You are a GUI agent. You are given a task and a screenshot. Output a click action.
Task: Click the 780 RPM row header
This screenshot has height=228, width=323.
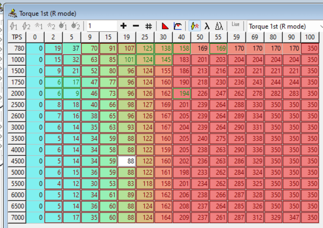(17, 48)
